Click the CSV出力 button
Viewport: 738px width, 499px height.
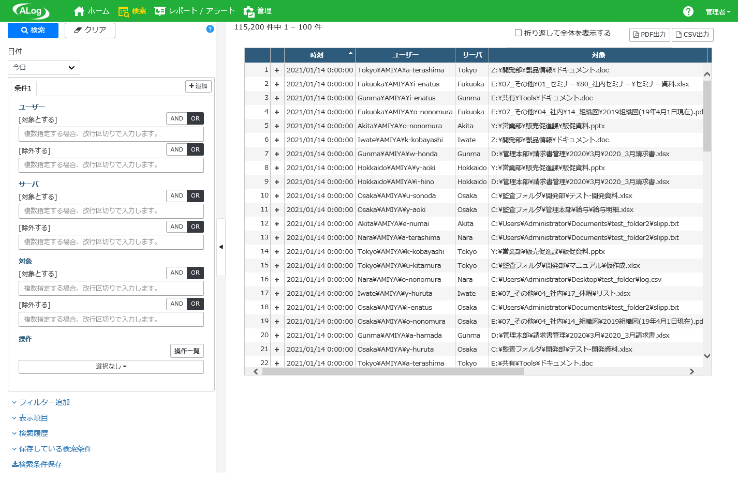(692, 35)
